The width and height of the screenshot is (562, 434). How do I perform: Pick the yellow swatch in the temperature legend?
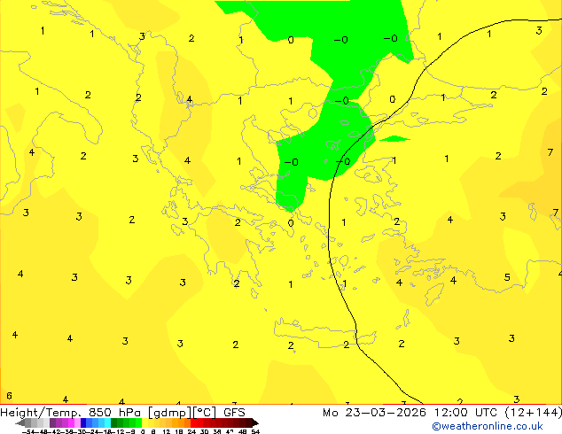144,422
